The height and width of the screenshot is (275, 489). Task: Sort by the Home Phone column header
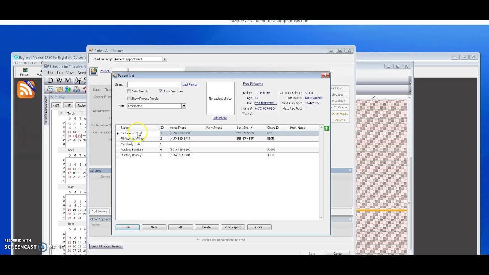178,128
